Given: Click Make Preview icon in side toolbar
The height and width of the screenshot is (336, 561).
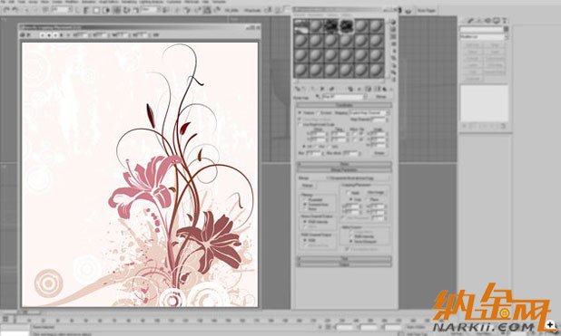Looking at the screenshot, I should point(393,58).
